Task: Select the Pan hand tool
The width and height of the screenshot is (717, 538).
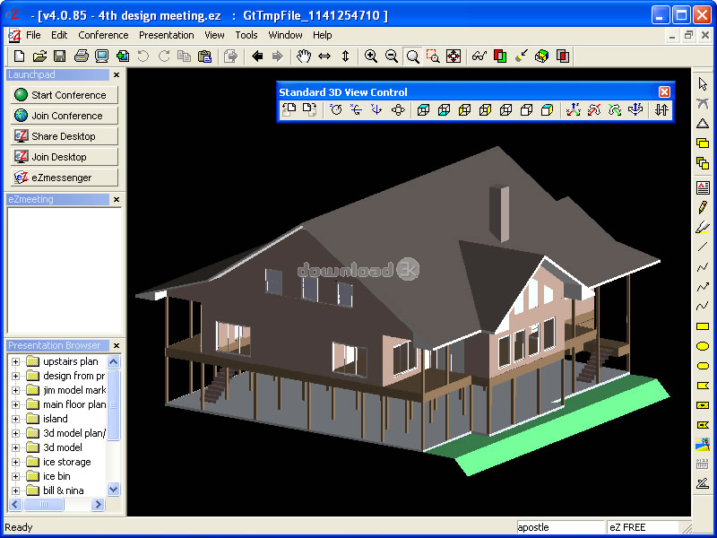Action: 304,56
